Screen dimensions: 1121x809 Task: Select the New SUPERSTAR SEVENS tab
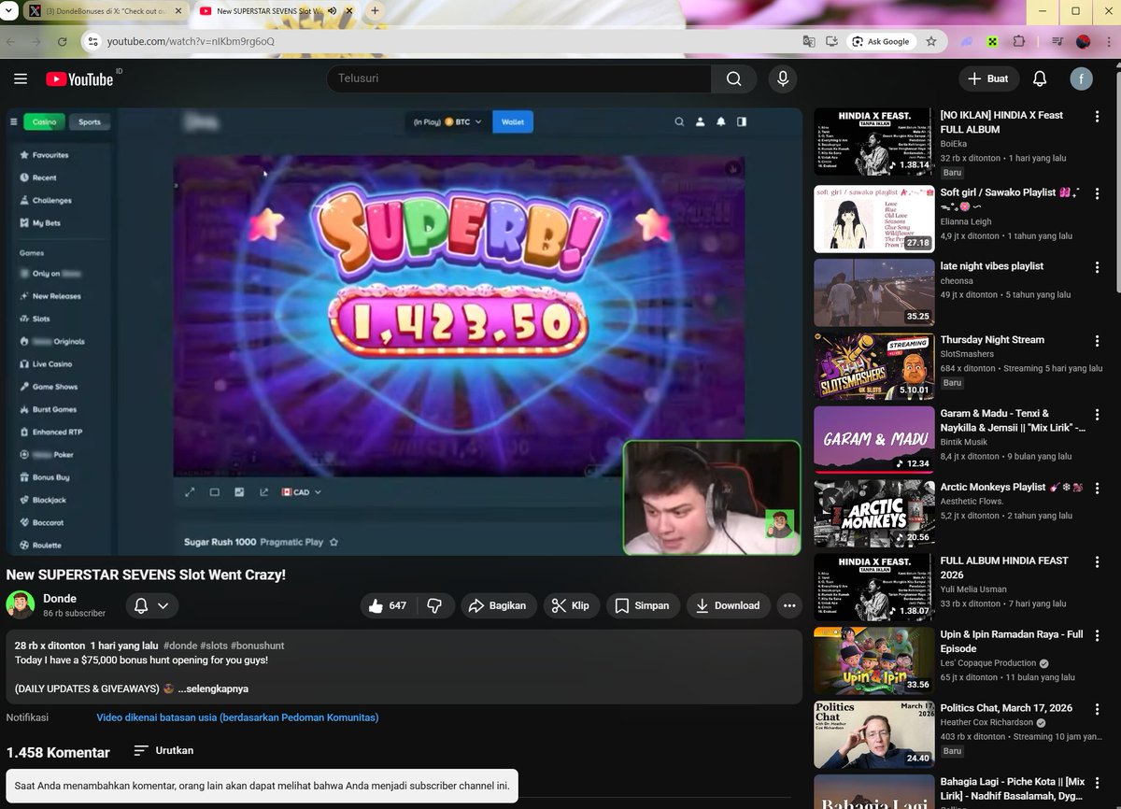273,11
